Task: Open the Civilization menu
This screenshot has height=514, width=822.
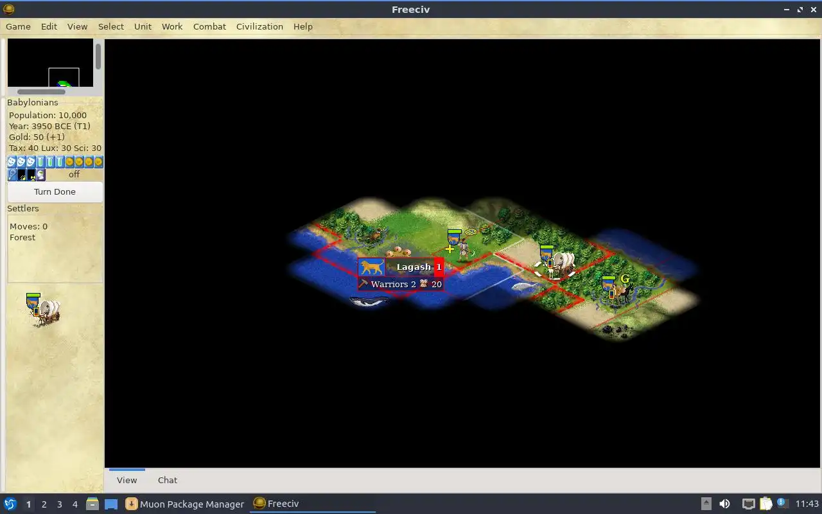Action: pos(259,26)
